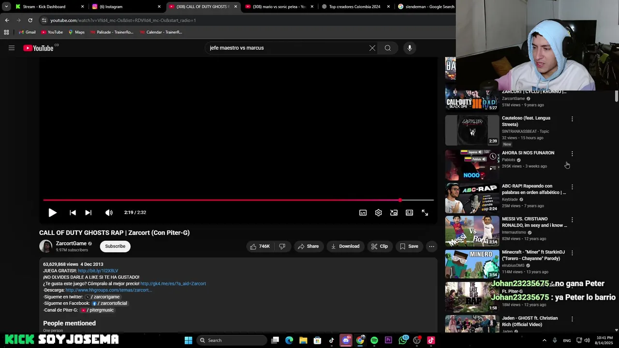Download the video
Viewport: 619px width, 348px height.
(345, 246)
